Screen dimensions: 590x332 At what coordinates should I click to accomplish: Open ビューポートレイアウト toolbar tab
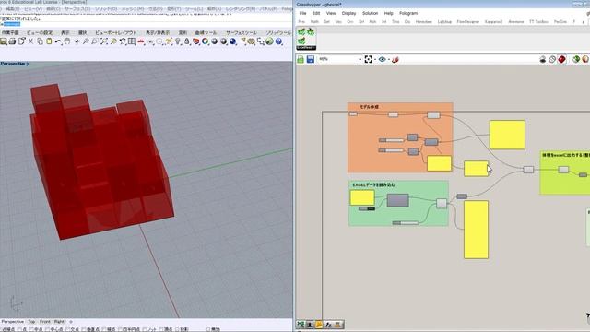(115, 33)
